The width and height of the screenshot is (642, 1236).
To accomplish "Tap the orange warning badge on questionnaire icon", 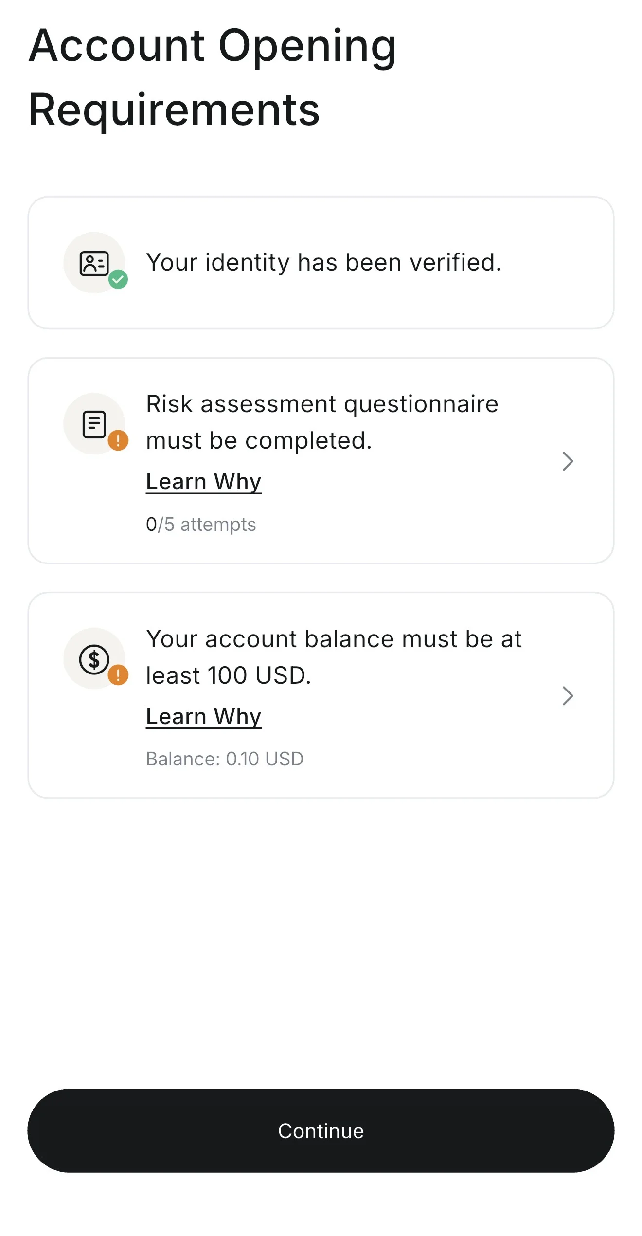I will click(x=118, y=441).
